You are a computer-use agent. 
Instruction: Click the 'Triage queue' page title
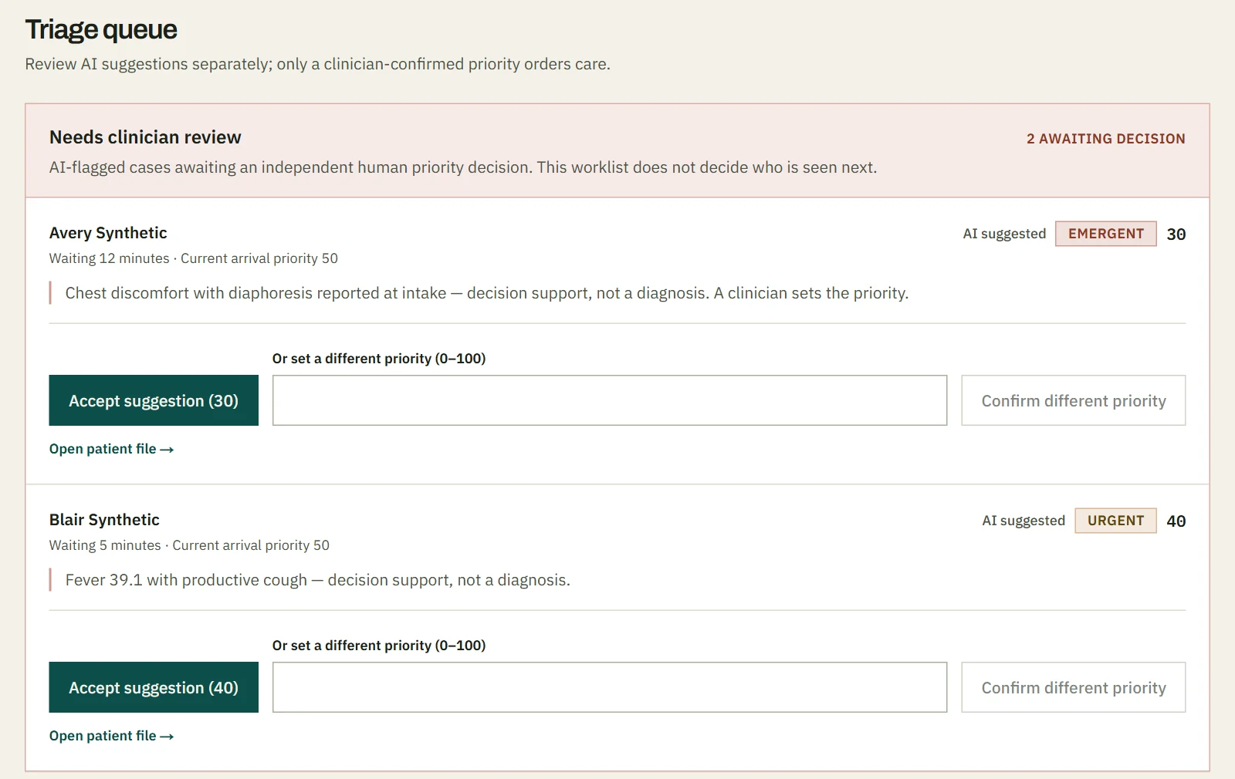tap(101, 29)
